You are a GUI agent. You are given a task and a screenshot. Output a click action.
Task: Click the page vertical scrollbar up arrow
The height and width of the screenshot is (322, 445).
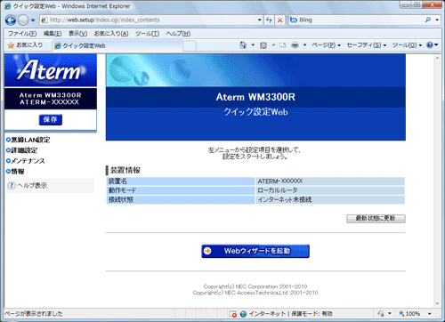[437, 58]
